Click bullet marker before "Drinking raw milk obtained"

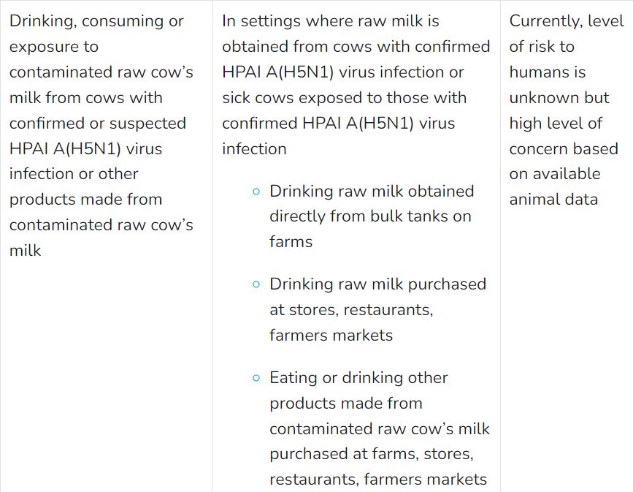click(256, 192)
